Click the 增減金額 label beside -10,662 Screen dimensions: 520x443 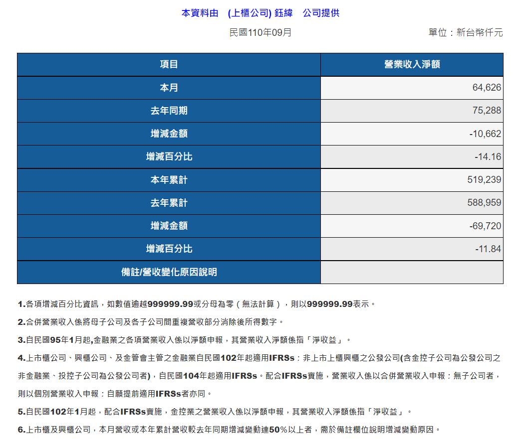[169, 134]
